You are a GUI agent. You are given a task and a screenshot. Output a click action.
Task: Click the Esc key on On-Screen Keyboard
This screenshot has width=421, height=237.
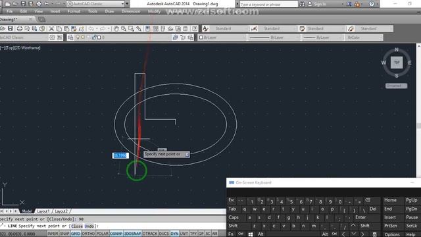click(231, 200)
